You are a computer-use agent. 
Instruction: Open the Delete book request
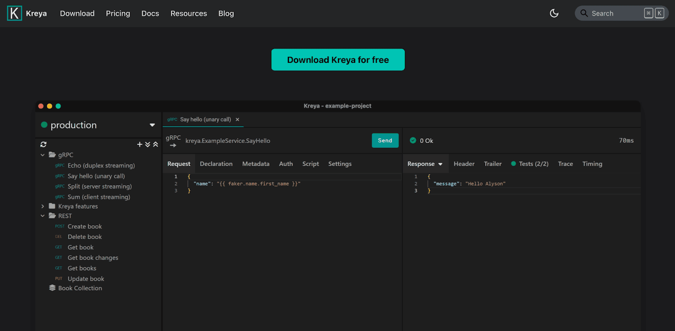[x=85, y=237]
